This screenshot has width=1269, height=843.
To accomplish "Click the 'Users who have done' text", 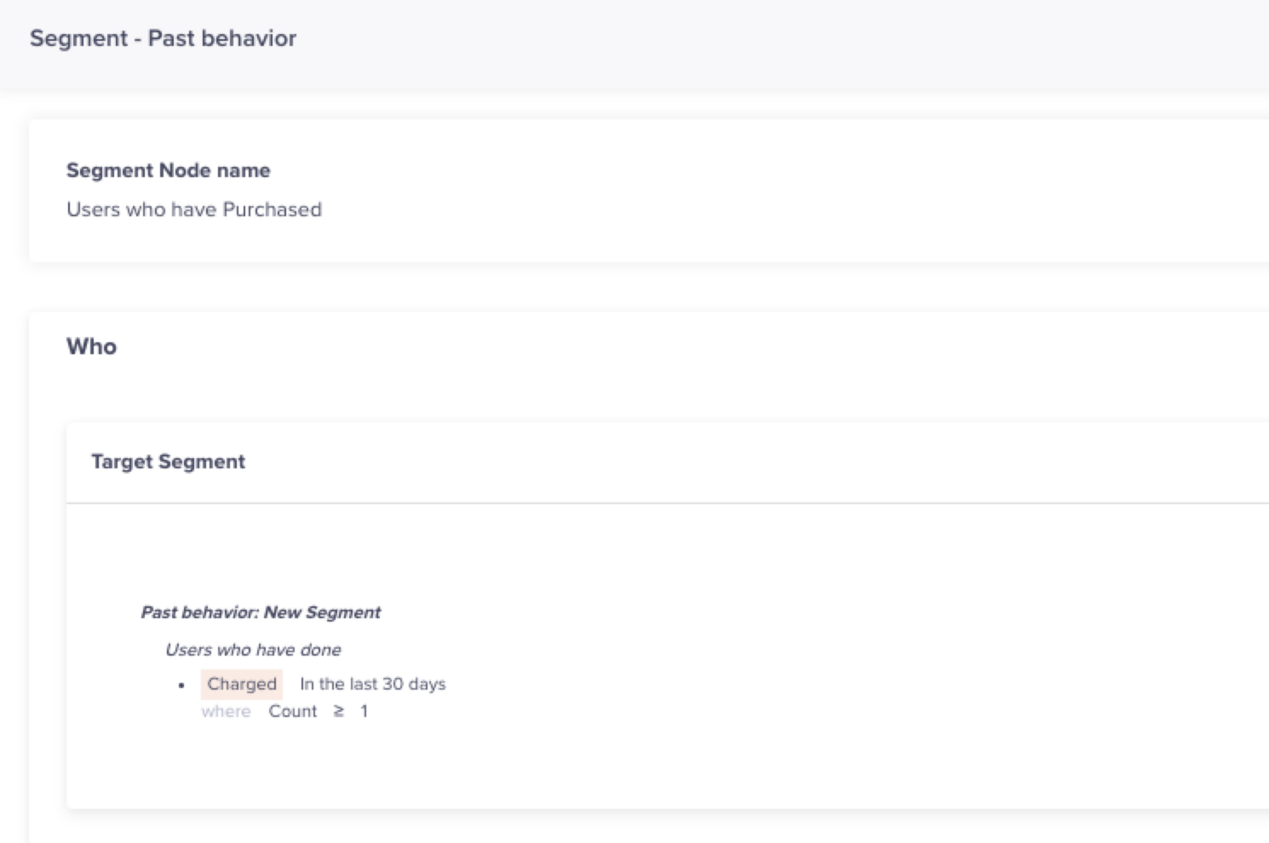I will click(x=253, y=650).
